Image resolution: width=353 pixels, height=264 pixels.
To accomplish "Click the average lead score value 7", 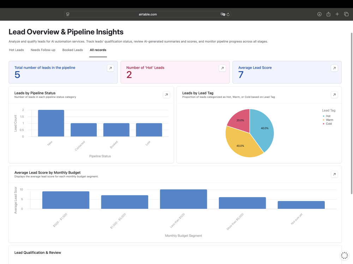I will [x=241, y=75].
